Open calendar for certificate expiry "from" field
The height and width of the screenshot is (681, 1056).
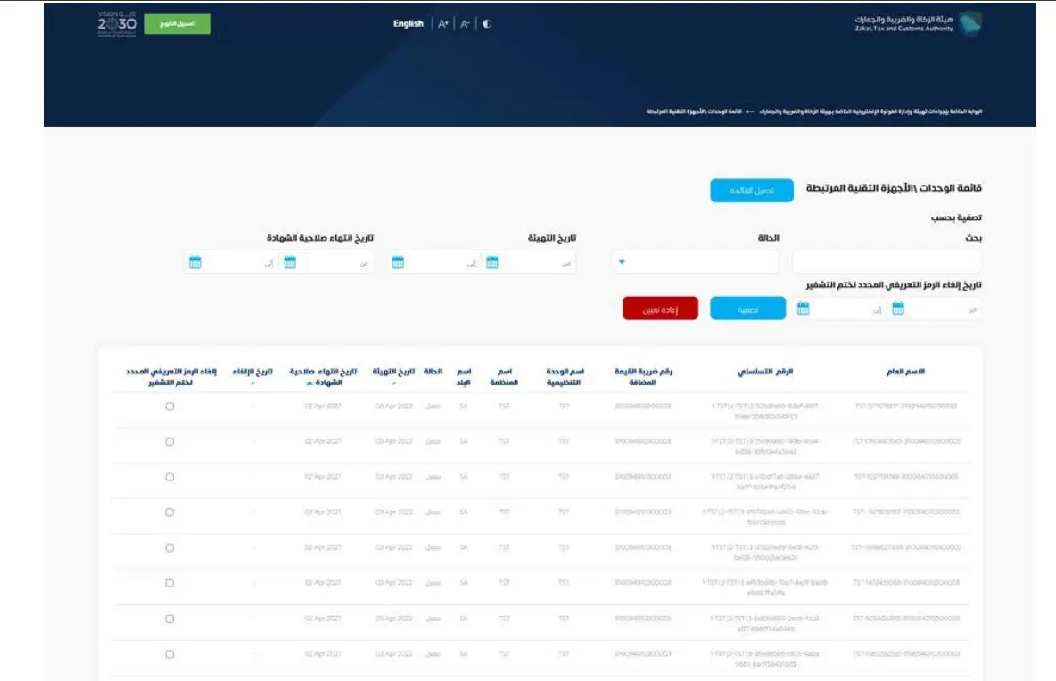click(x=290, y=262)
